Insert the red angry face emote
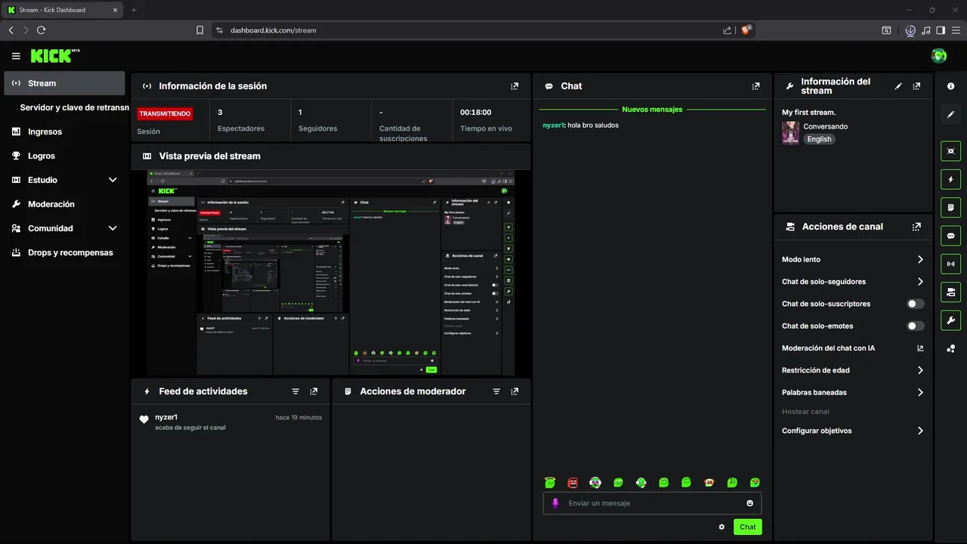 tap(573, 482)
